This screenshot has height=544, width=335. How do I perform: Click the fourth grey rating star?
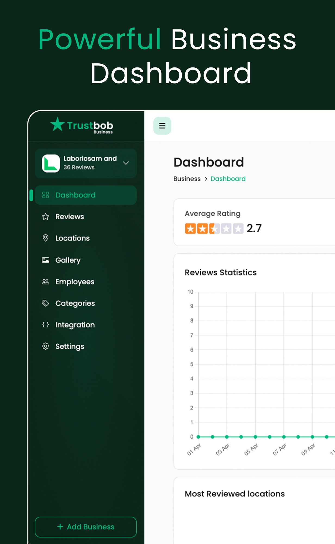[x=226, y=229]
